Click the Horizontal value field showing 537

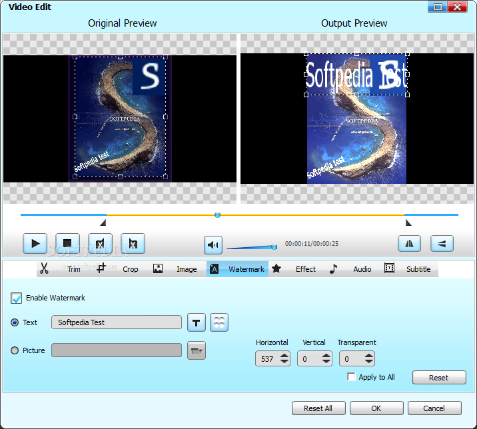(268, 359)
